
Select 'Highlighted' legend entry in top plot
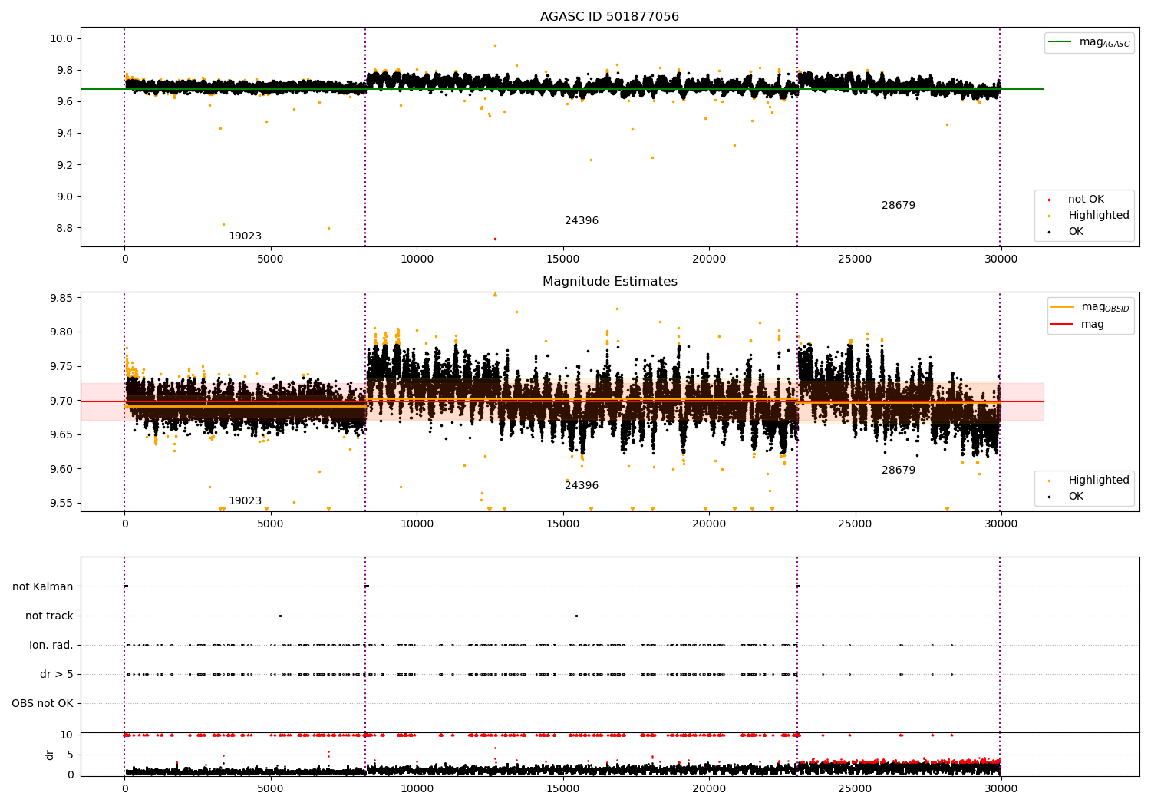[x=1099, y=216]
